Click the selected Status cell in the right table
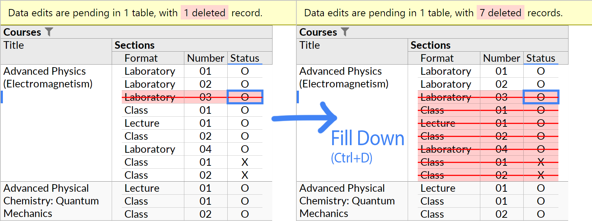Image resolution: width=592 pixels, height=221 pixels. [x=541, y=97]
